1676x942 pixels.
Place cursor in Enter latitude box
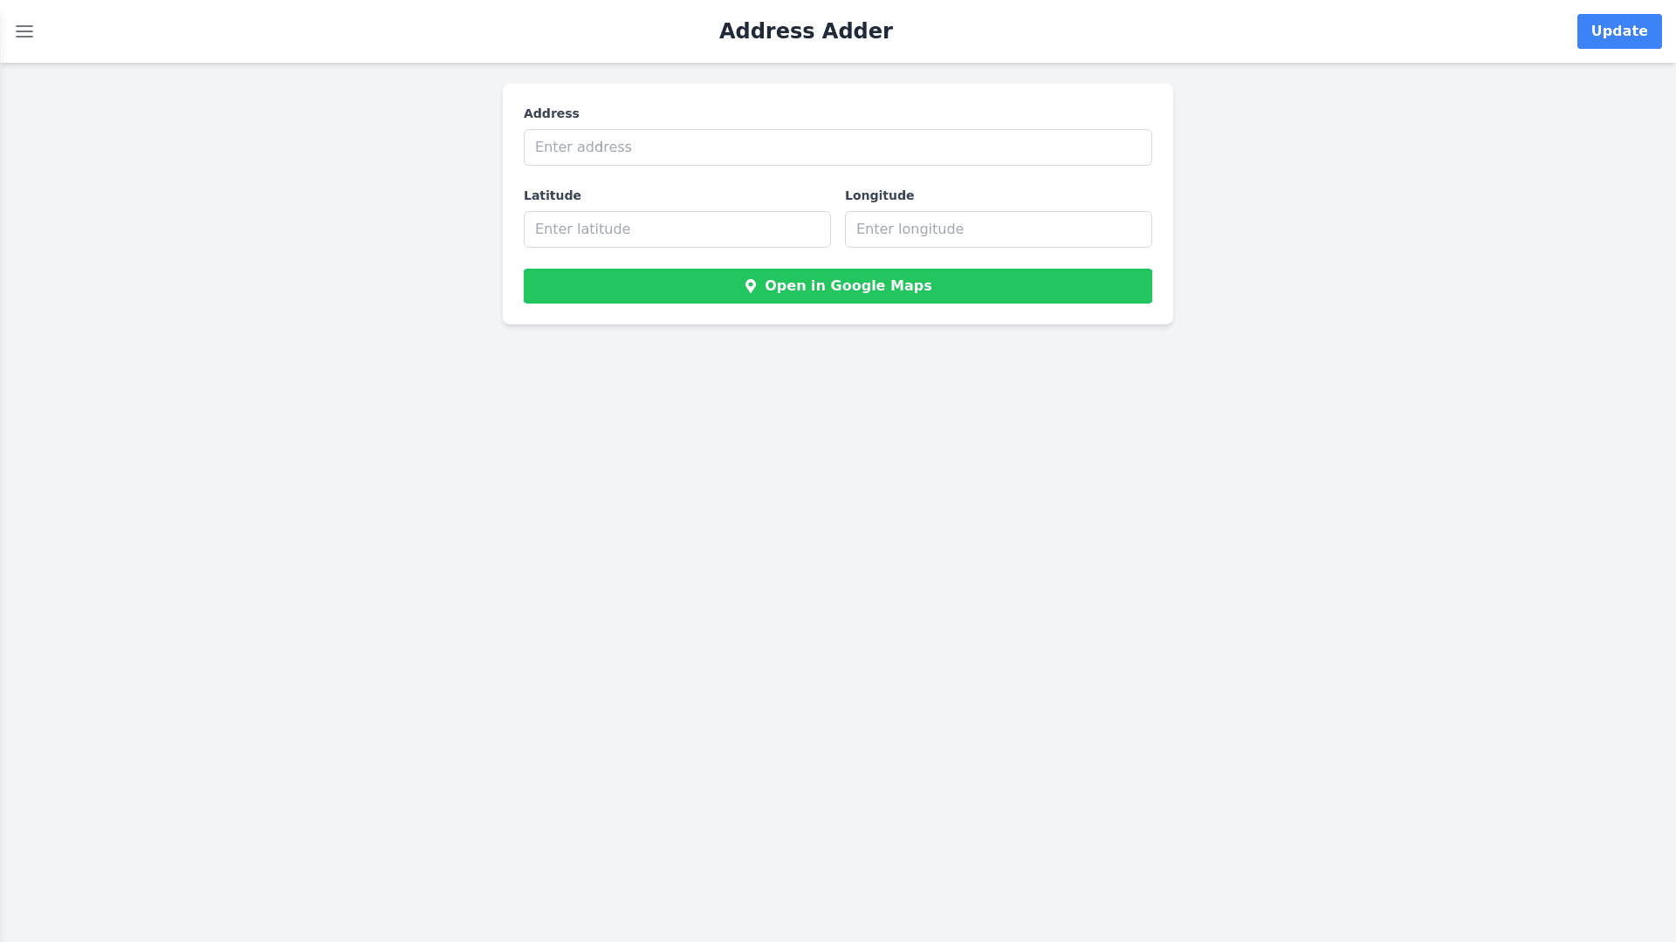pyautogui.click(x=677, y=229)
